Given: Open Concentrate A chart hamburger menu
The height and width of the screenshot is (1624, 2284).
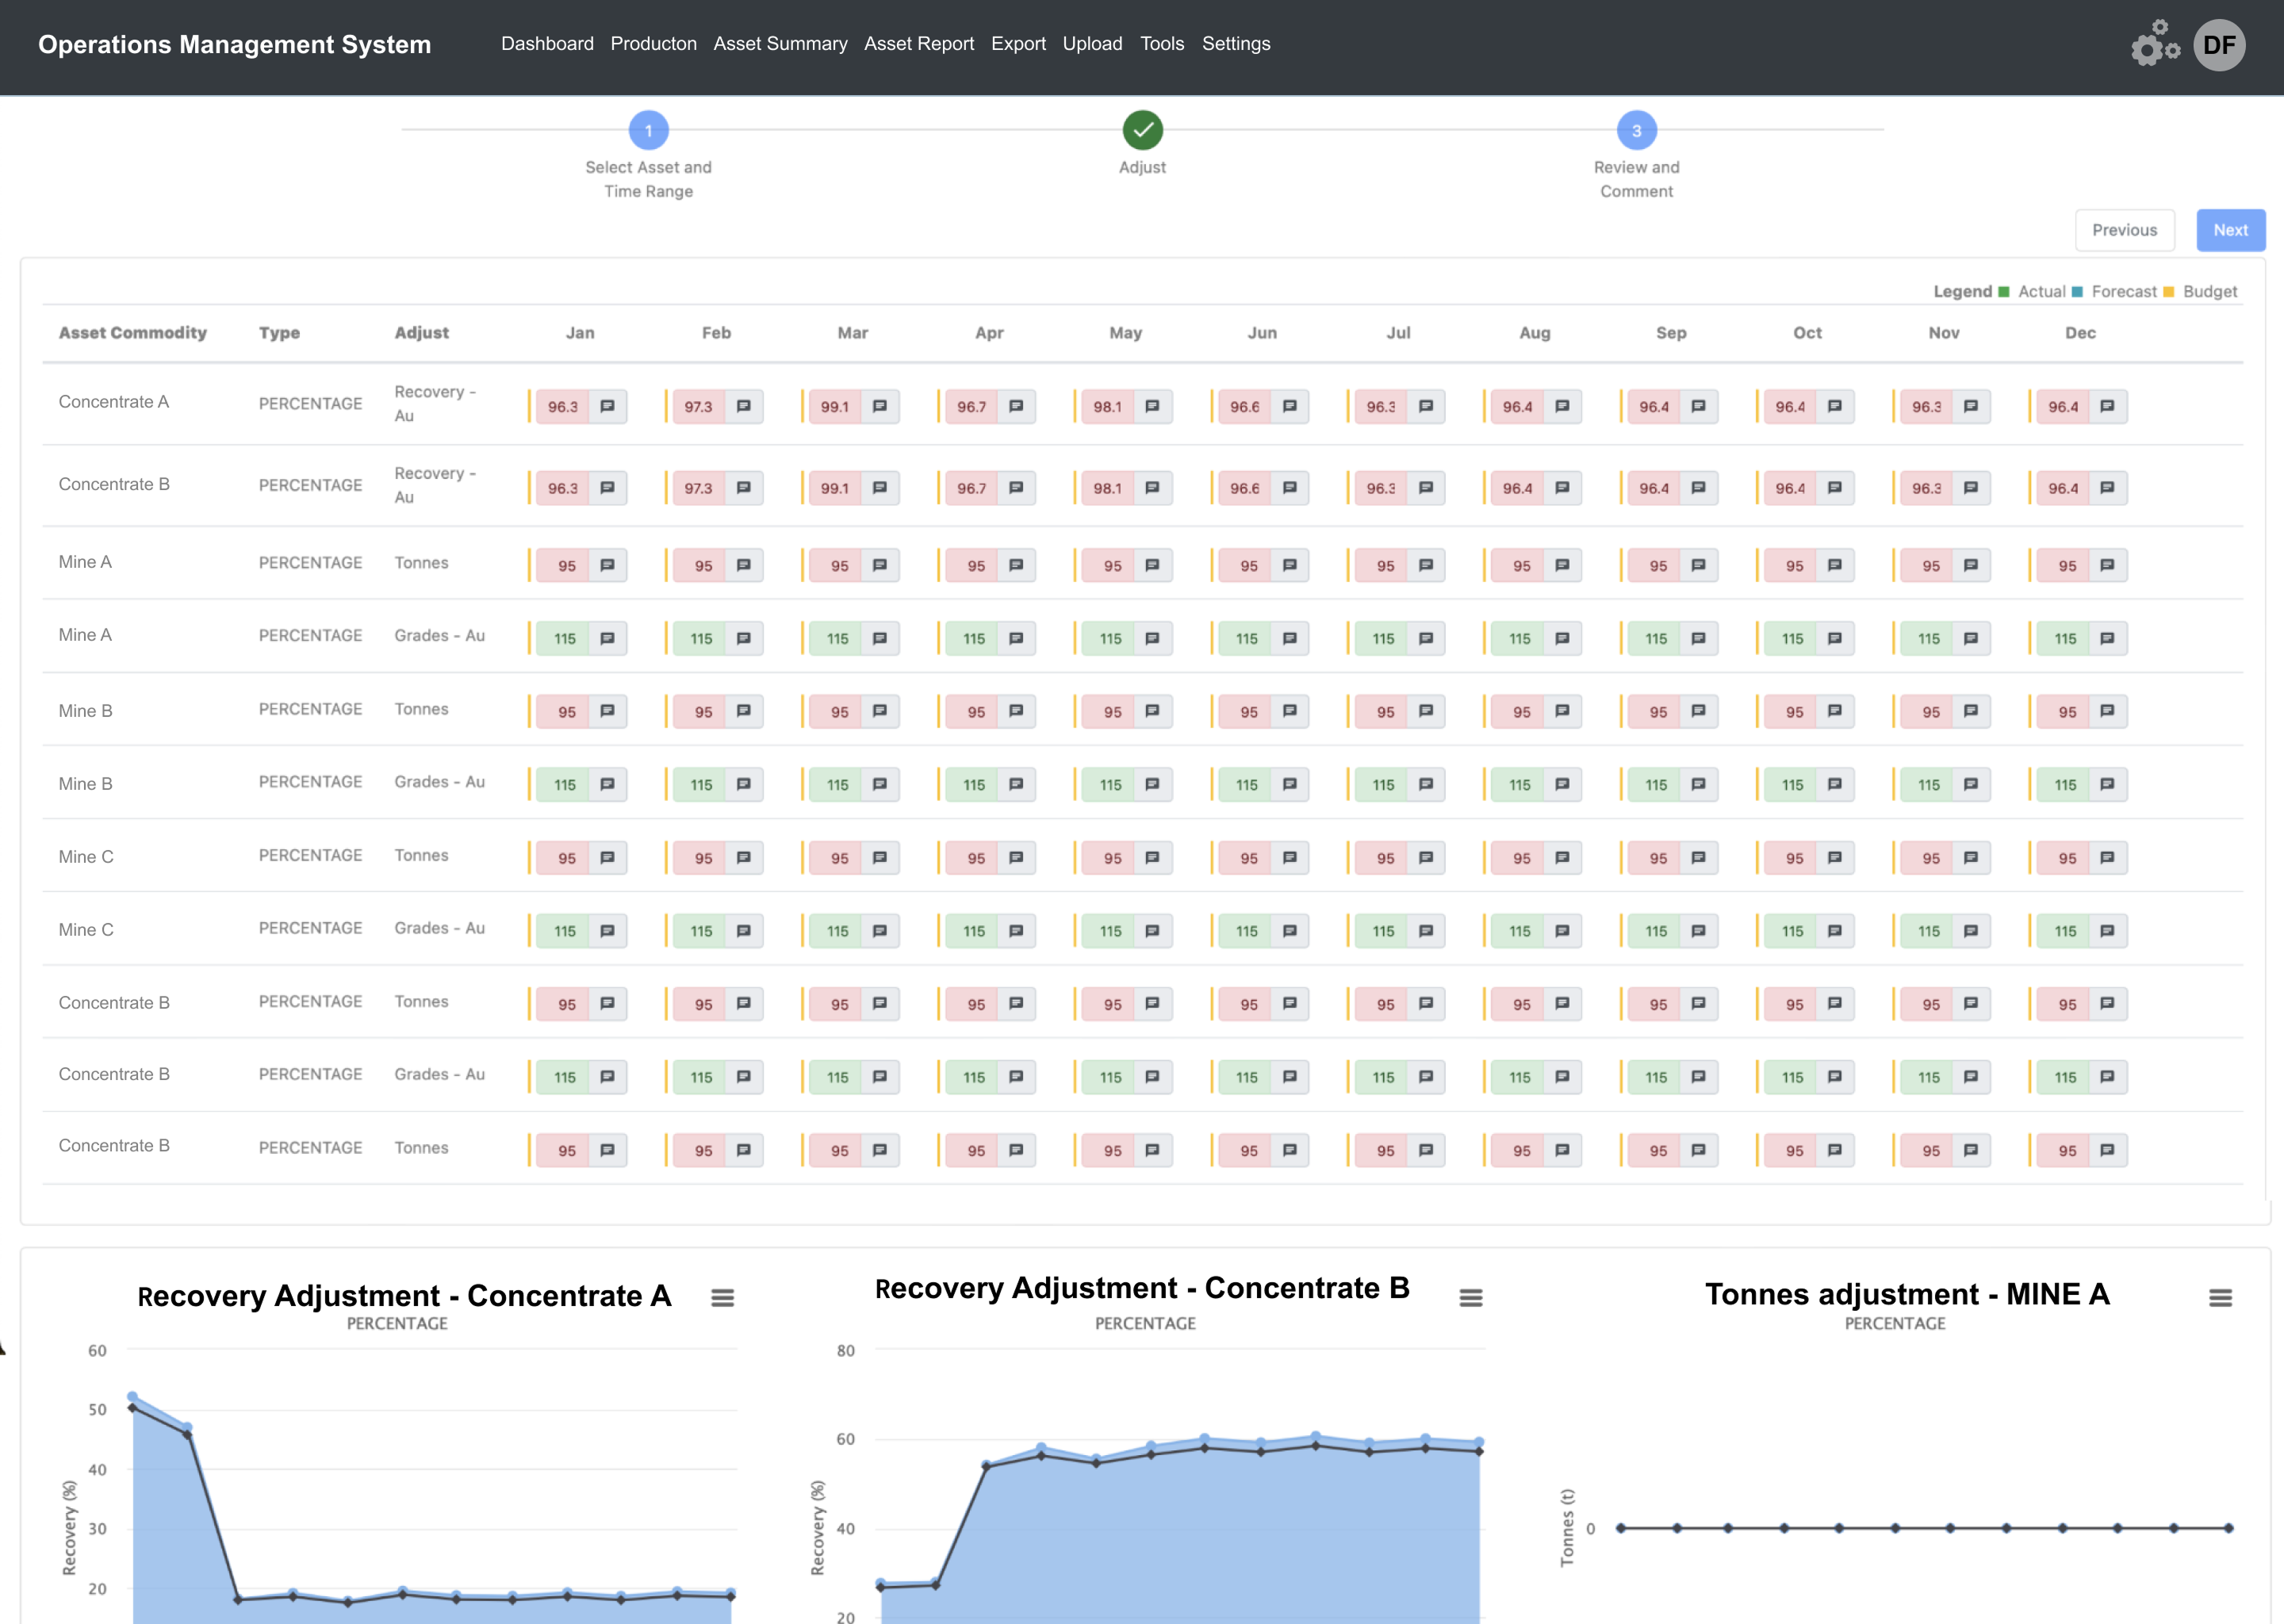Looking at the screenshot, I should tap(722, 1298).
